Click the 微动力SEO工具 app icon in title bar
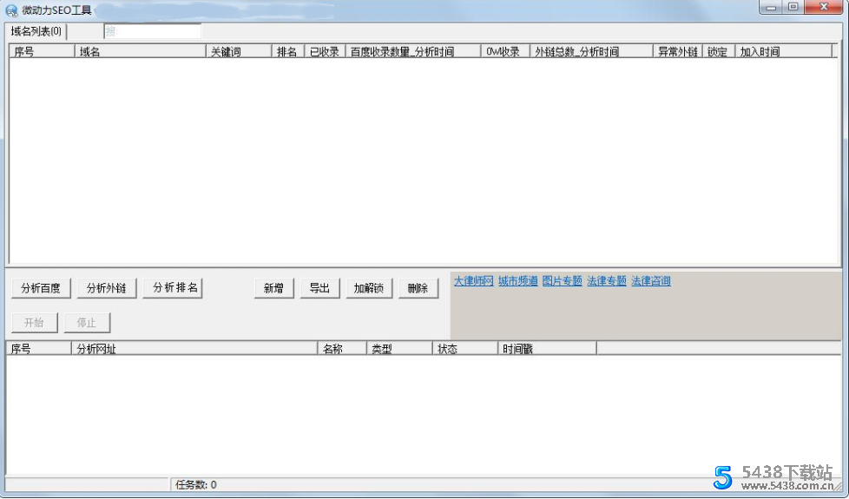Screen dimensions: 849x499 [11, 10]
